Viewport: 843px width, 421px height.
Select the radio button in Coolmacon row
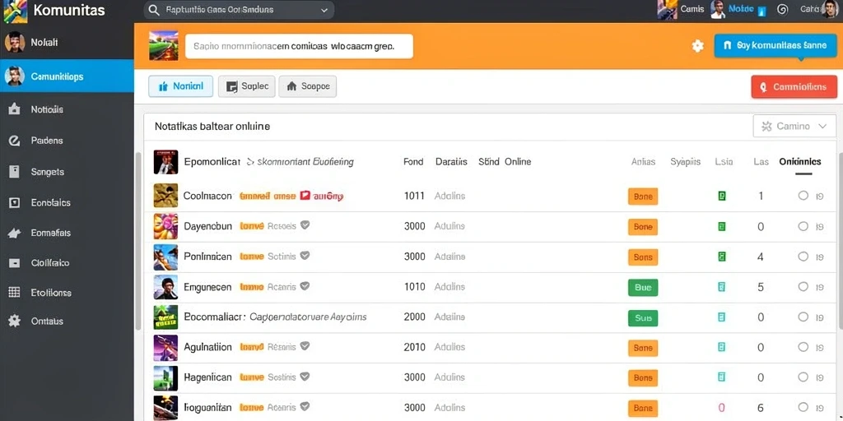803,196
